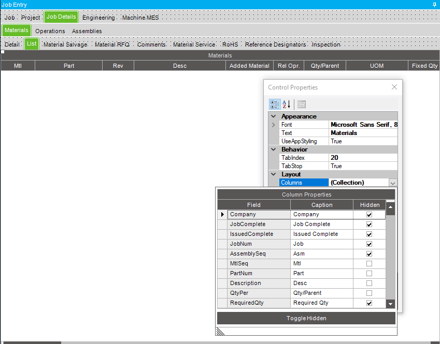The image size is (440, 344).
Task: Uncheck Hidden for the Company field
Action: tap(370, 215)
